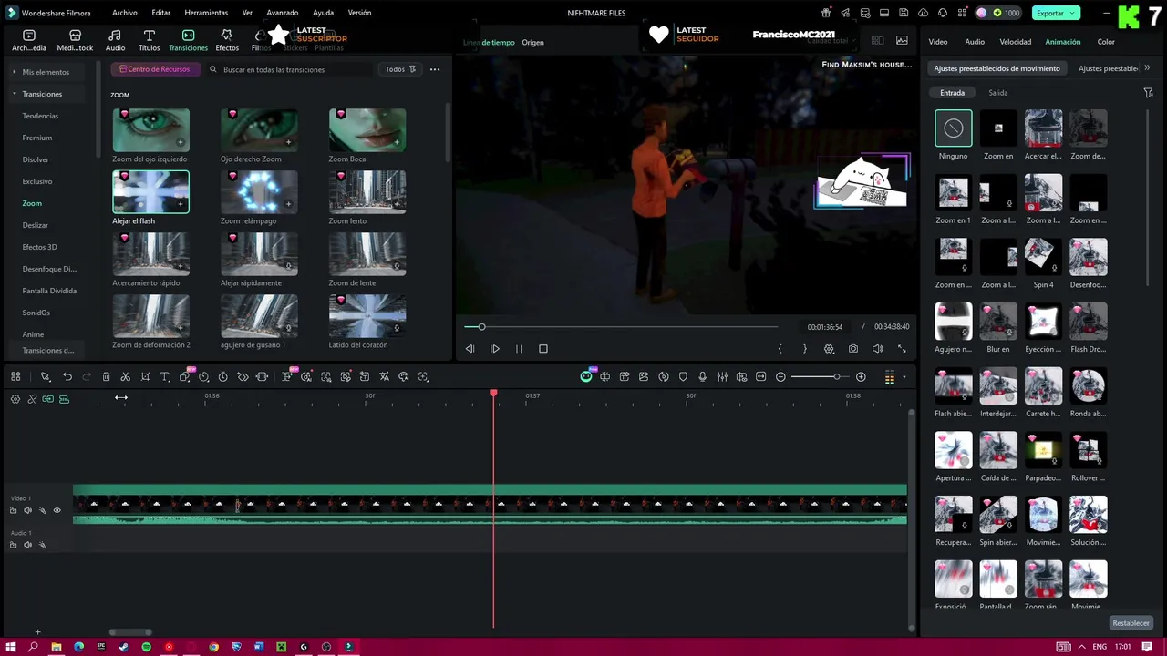This screenshot has height=656, width=1167.
Task: Open timeline layout grid icon at toolbar start
Action: coord(15,377)
